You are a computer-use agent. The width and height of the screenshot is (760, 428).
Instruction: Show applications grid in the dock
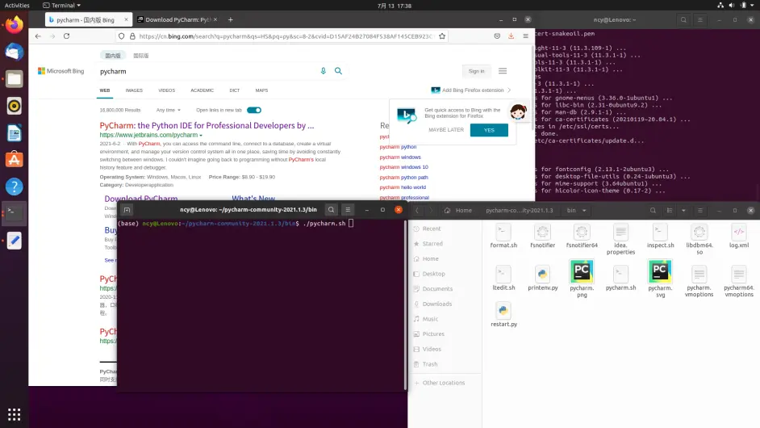pos(14,414)
